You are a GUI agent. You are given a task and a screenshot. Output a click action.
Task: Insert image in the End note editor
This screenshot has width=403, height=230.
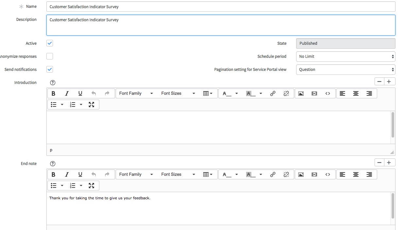coord(301,174)
